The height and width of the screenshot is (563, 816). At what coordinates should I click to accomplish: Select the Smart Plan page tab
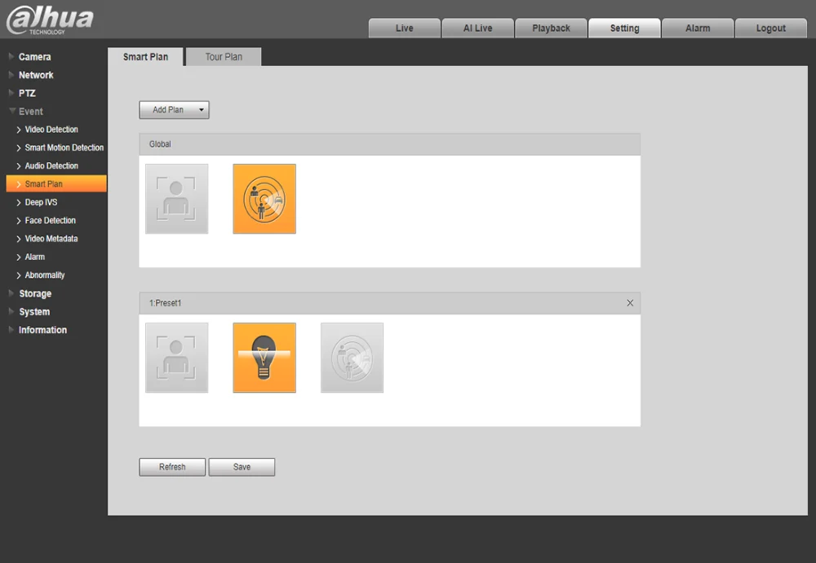(146, 57)
